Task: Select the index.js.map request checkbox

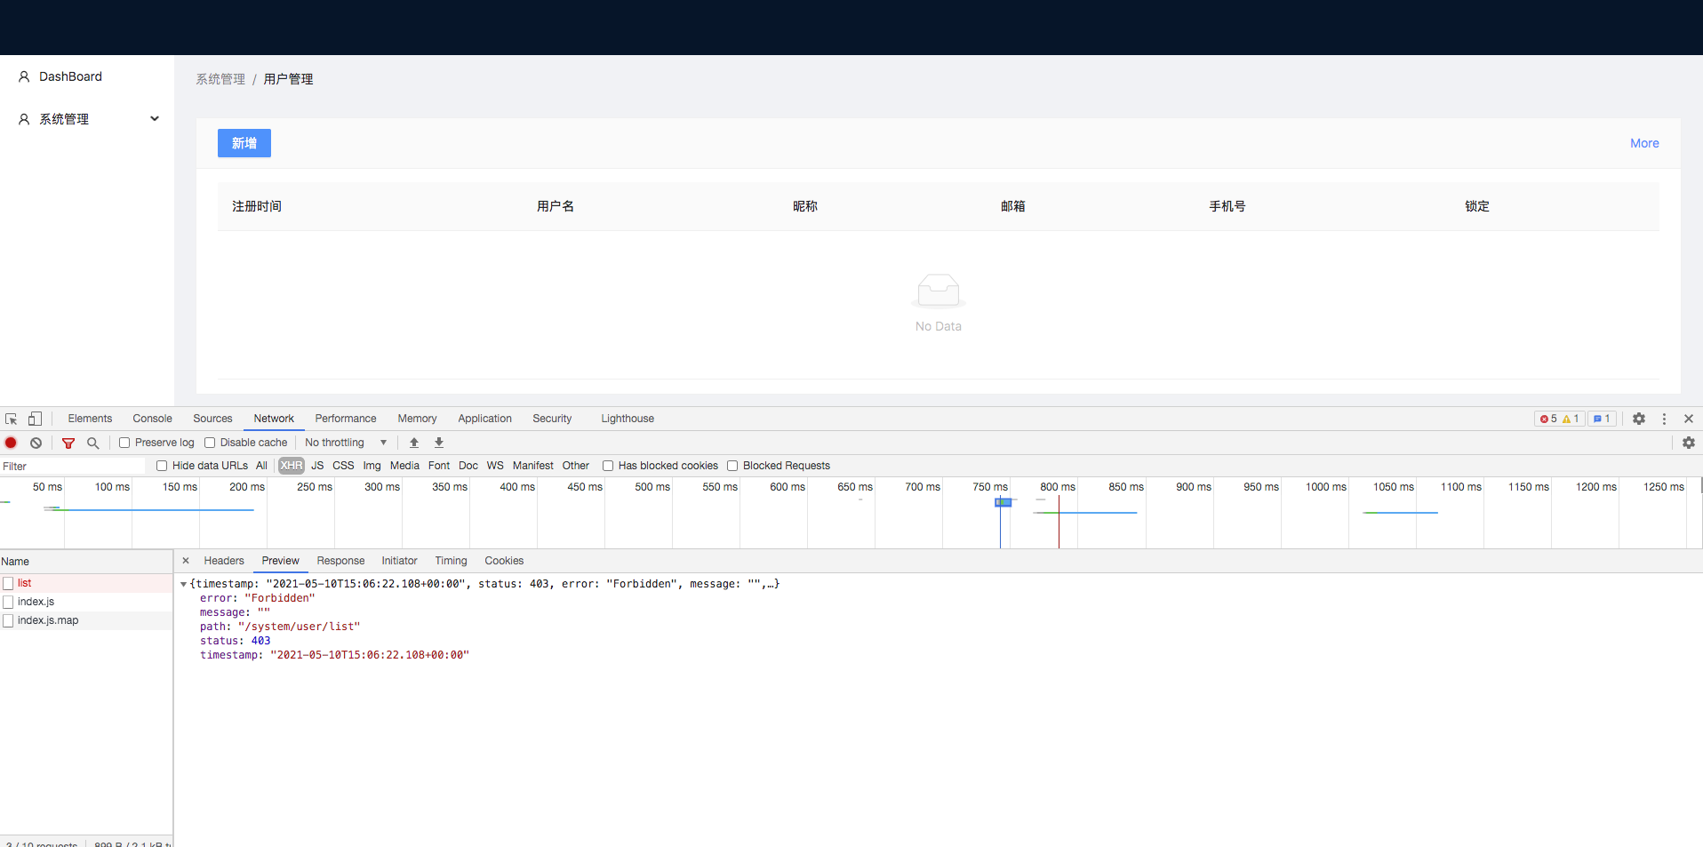Action: point(8,621)
